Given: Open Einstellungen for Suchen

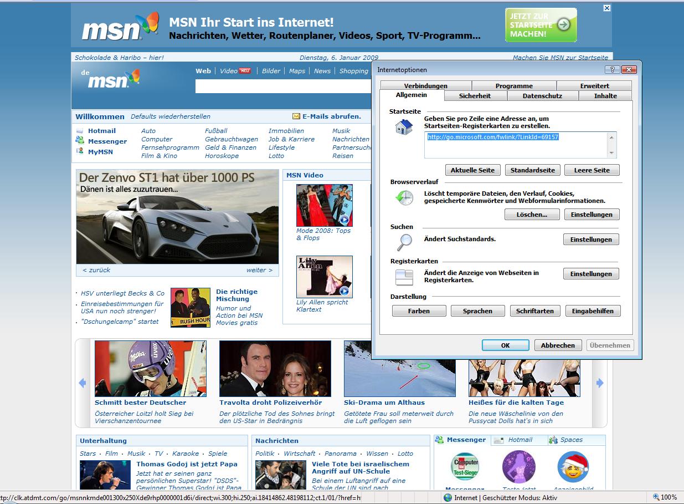Looking at the screenshot, I should click(591, 240).
